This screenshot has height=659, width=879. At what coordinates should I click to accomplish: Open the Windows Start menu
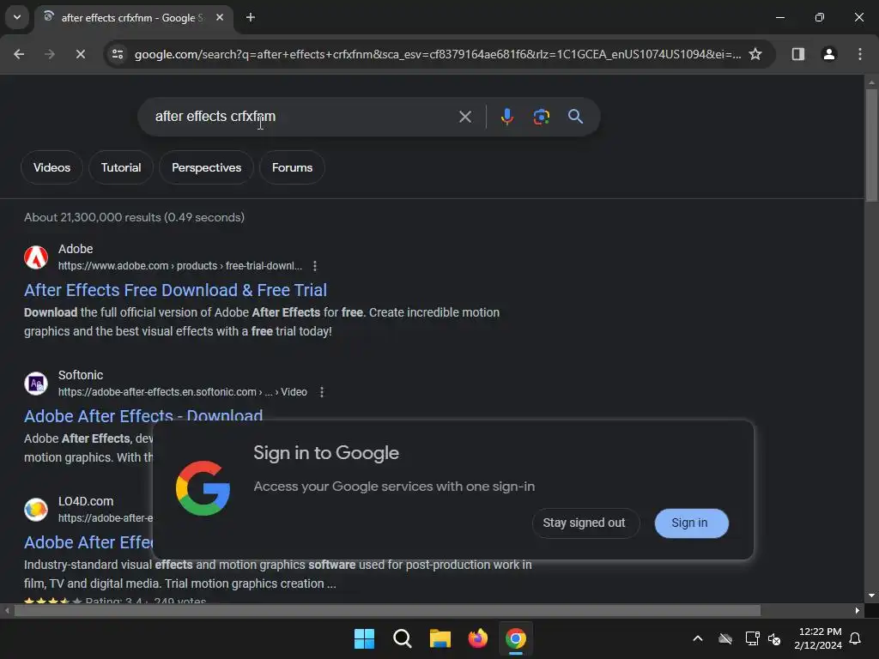click(x=364, y=638)
